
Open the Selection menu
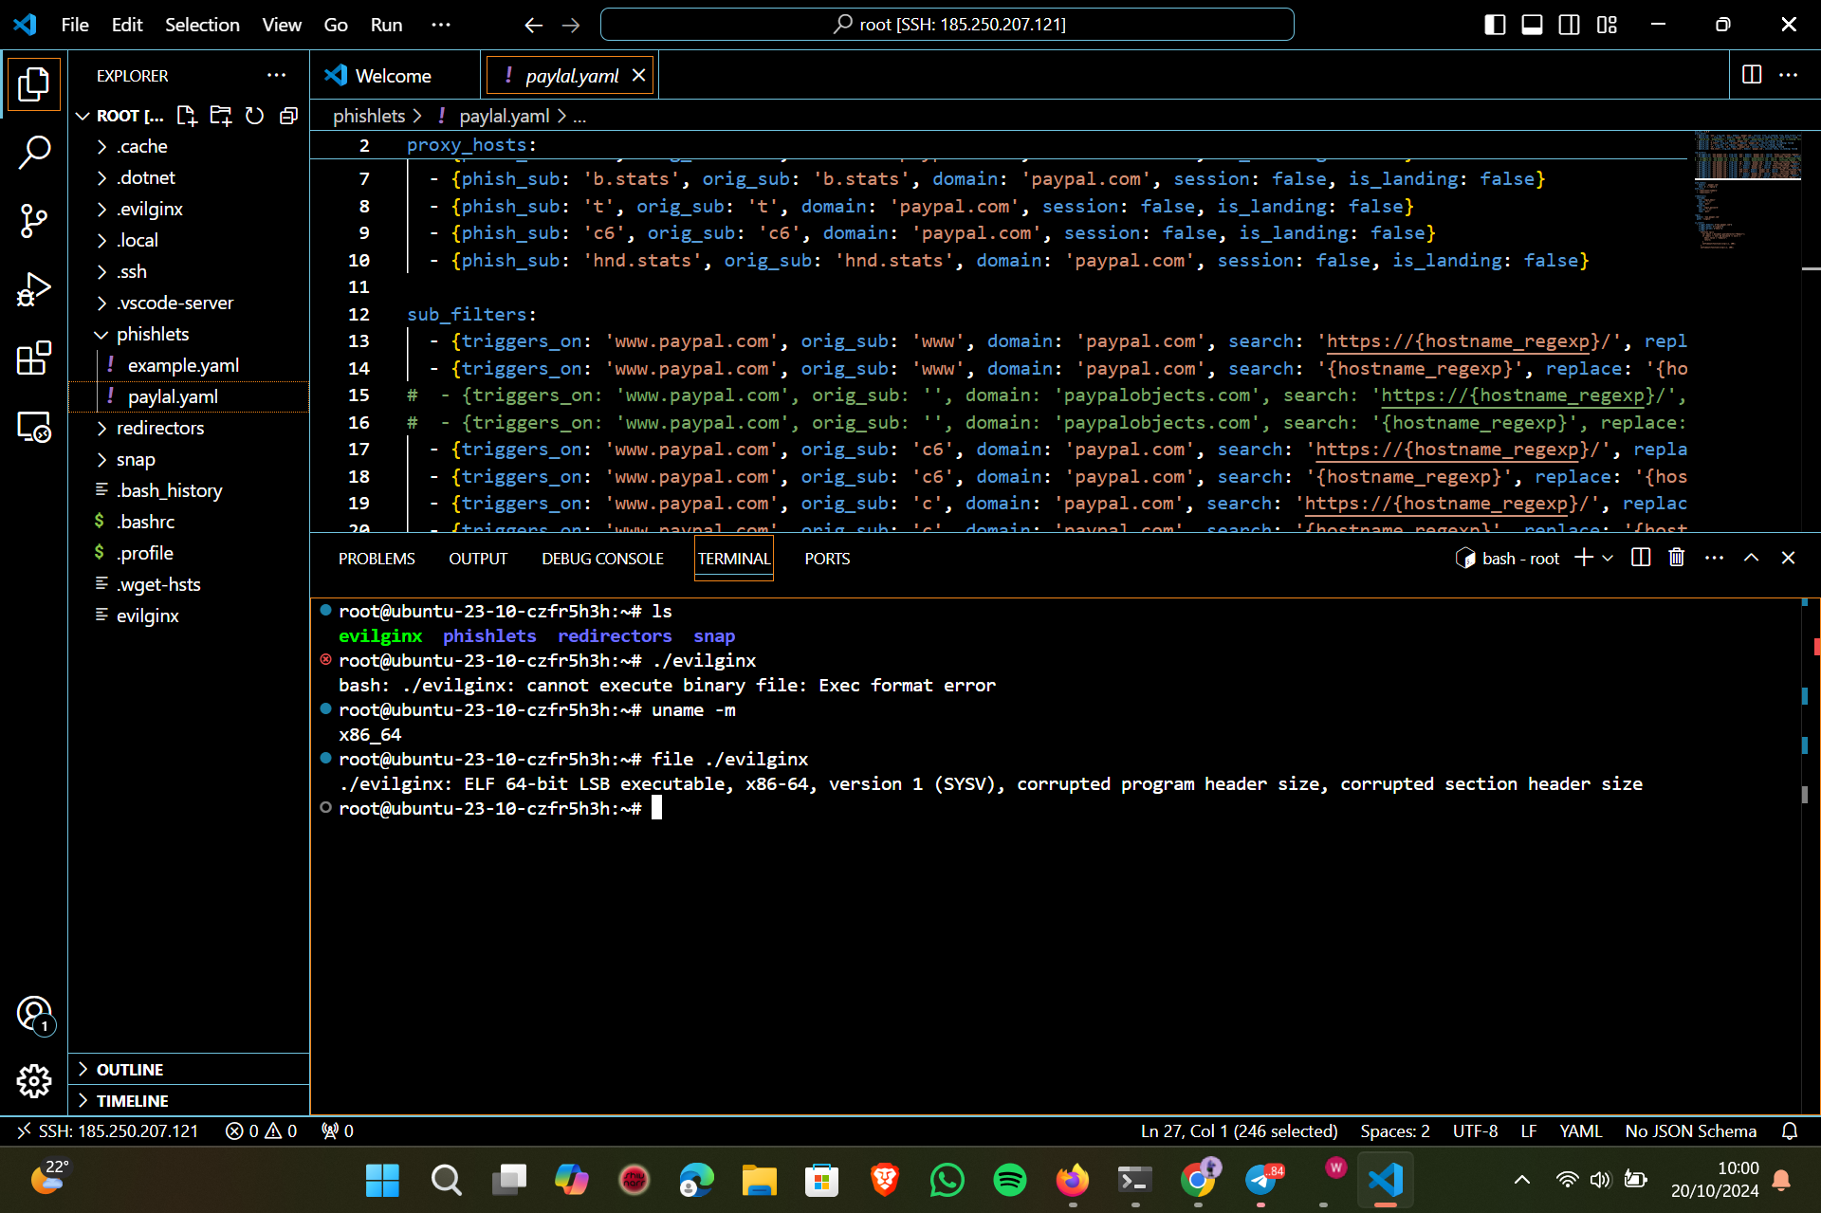pos(202,25)
